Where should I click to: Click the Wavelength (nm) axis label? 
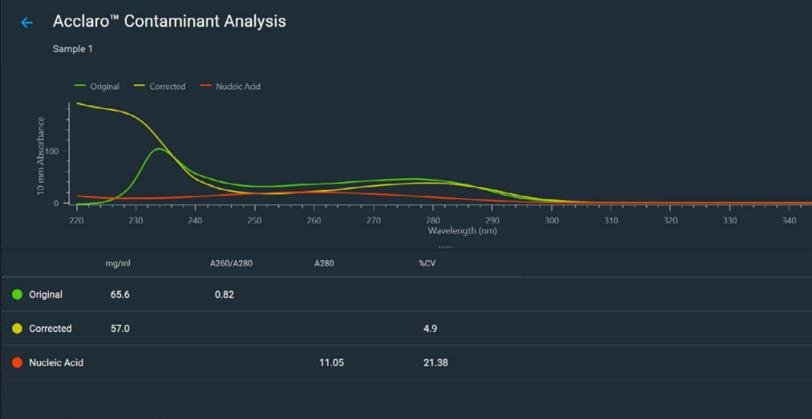coord(462,231)
